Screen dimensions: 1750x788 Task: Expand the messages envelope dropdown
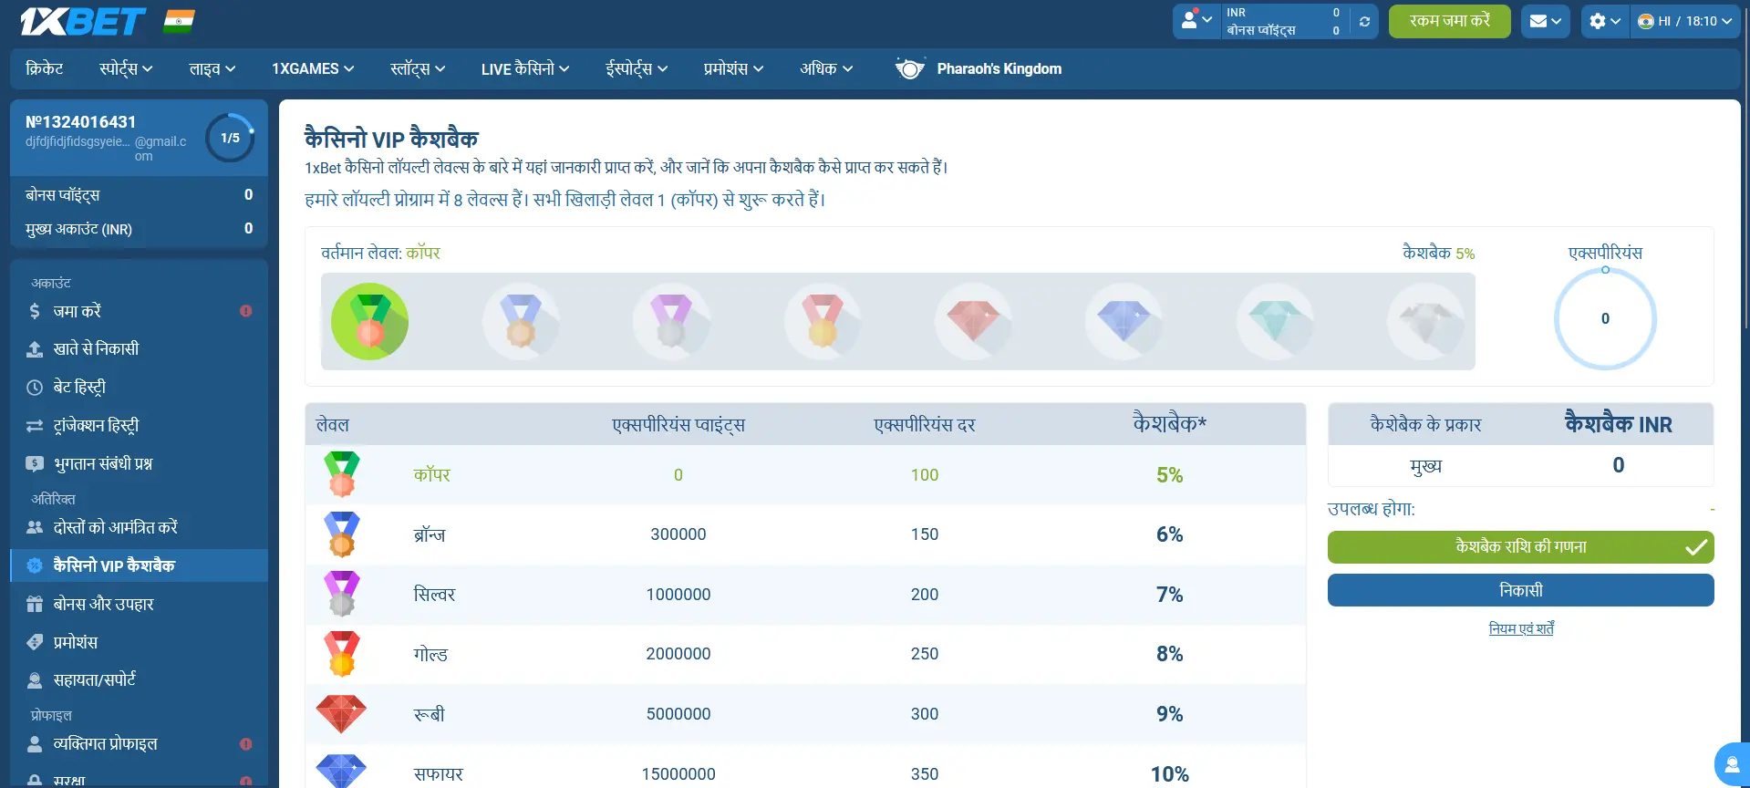click(x=1545, y=21)
